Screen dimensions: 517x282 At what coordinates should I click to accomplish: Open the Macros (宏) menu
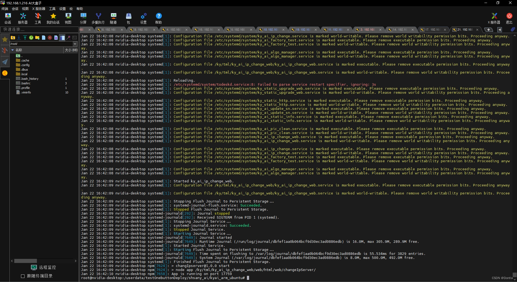click(x=71, y=9)
